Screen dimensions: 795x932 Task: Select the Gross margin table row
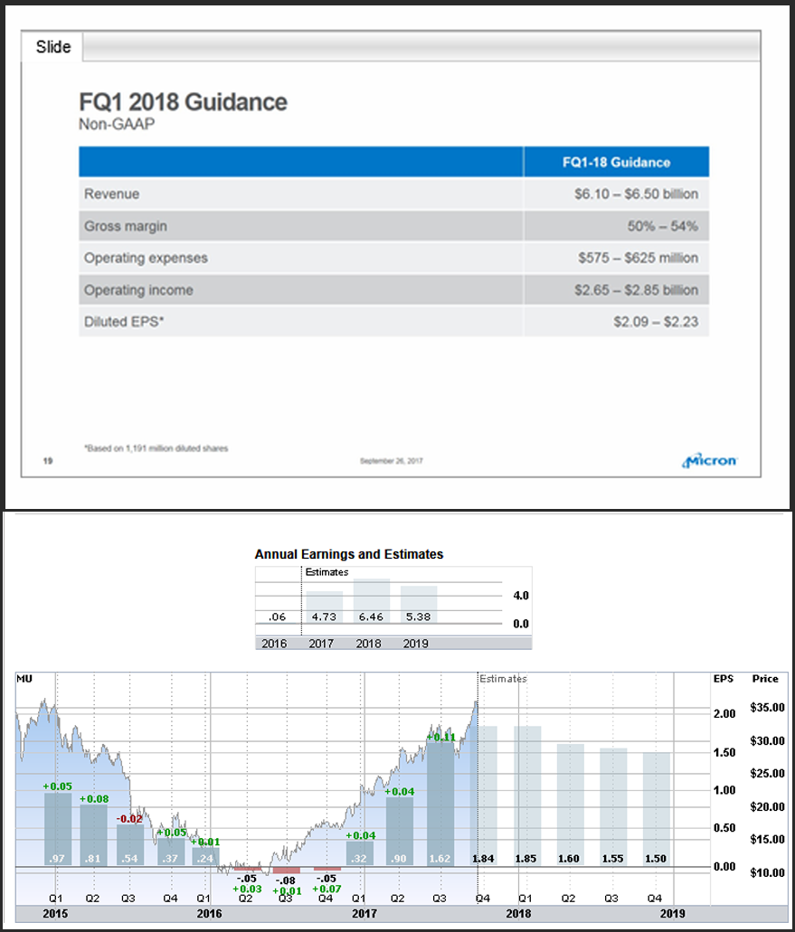(x=393, y=226)
